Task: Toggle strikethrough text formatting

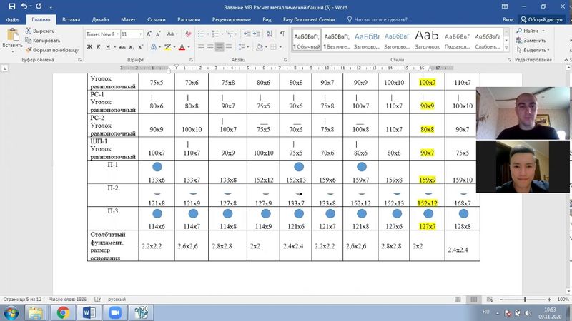Action: (x=122, y=47)
